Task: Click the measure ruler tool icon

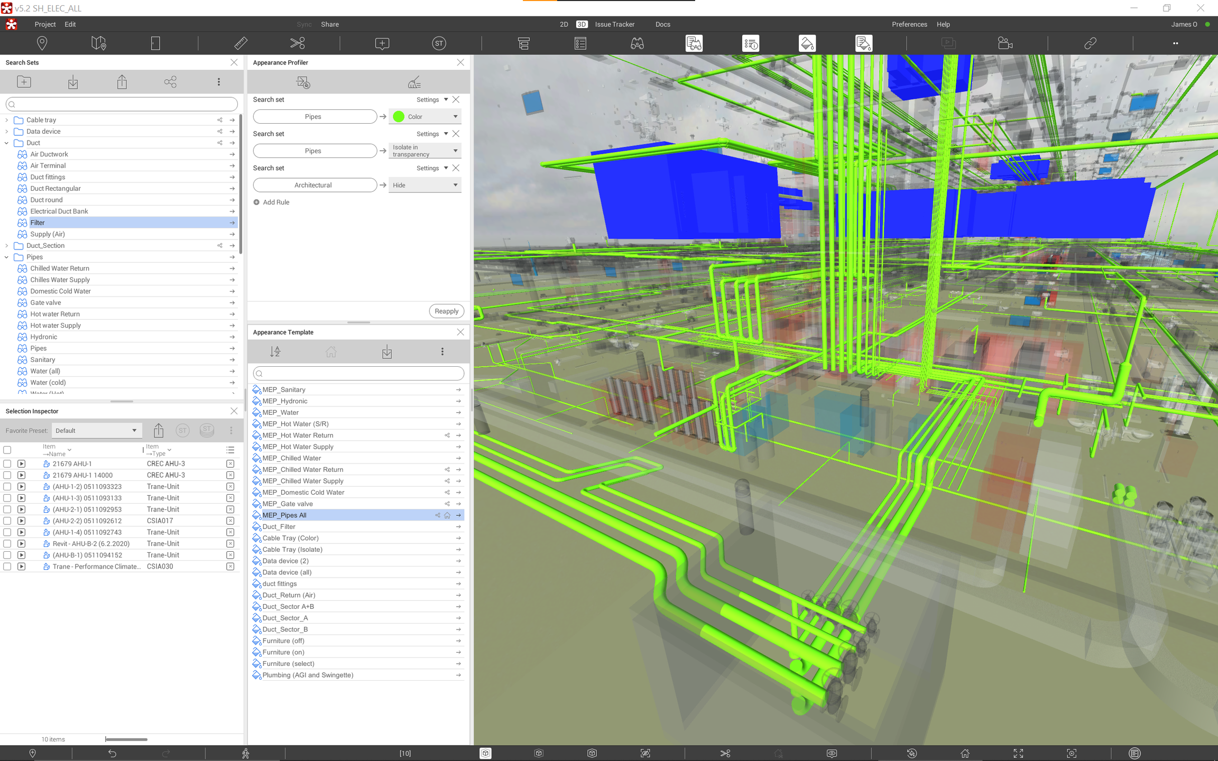Action: pos(241,43)
